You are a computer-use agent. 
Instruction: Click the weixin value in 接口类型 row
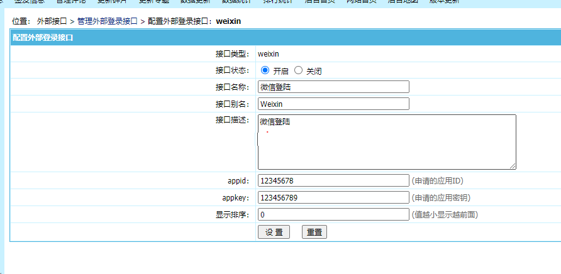click(x=269, y=54)
